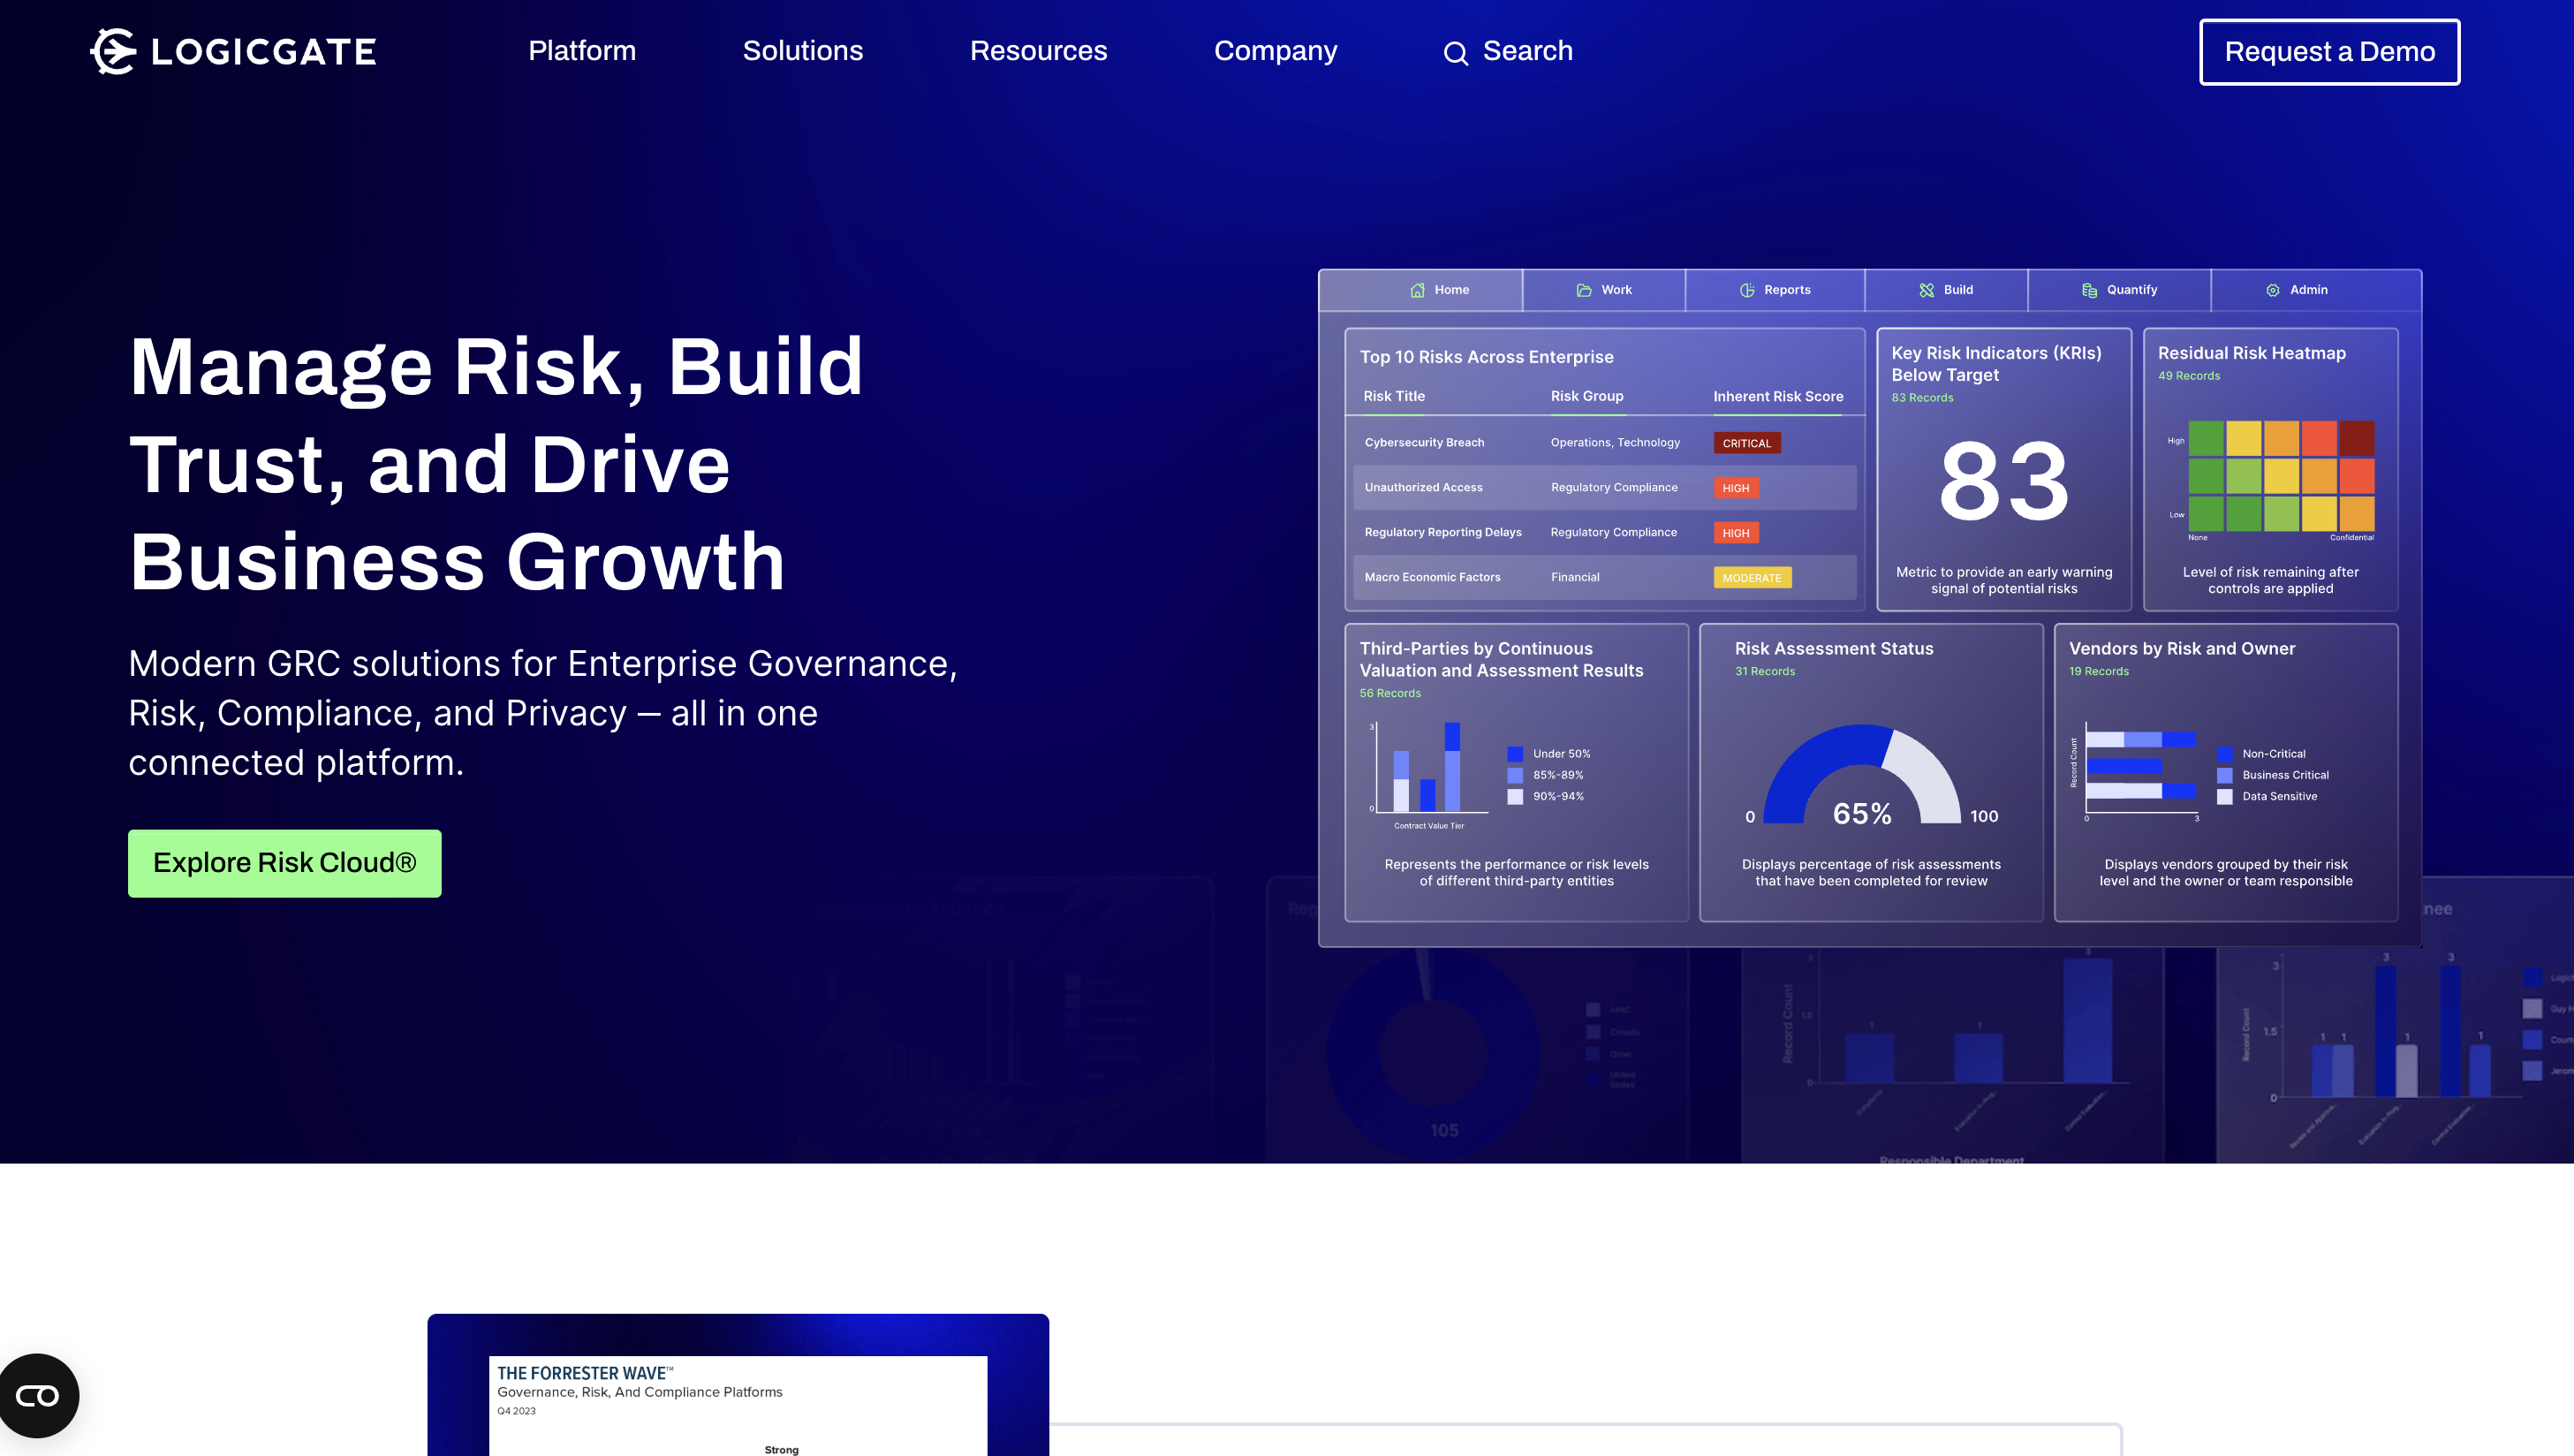Screen dimensions: 2574x1456
Task: Select the Quantify tab in dashboard
Action: [2119, 290]
